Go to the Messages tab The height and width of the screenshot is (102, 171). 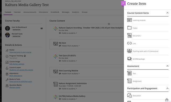coord(66,12)
